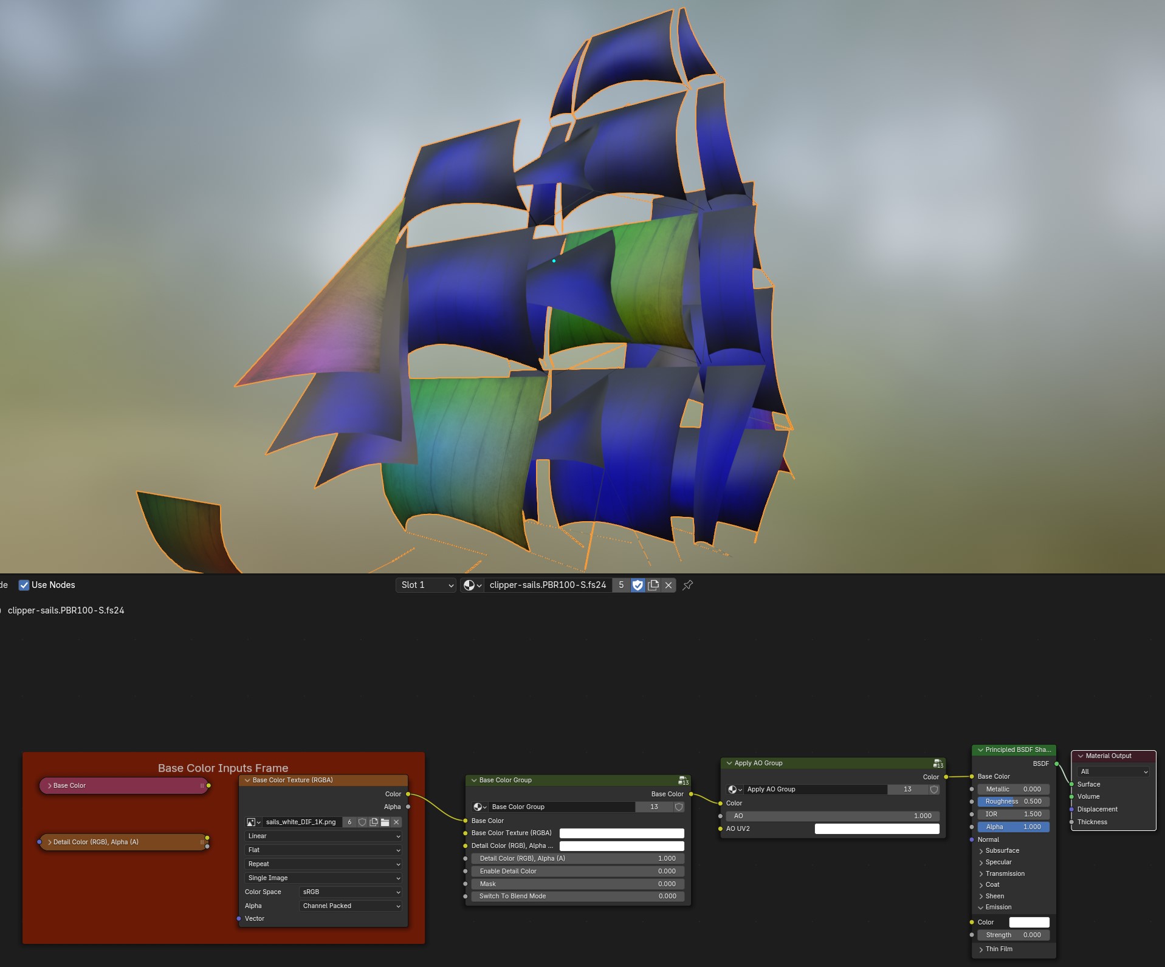Click the Base Color Inputs Frame title
This screenshot has width=1165, height=967.
tap(223, 768)
